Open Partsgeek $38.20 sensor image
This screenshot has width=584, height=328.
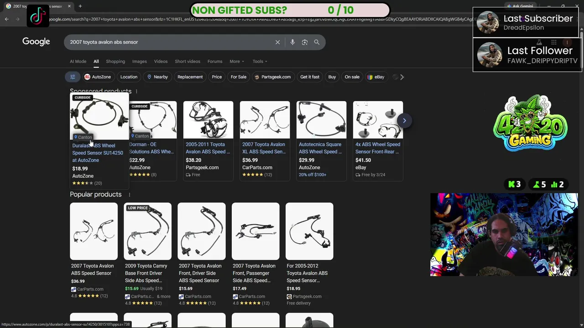pyautogui.click(x=208, y=120)
